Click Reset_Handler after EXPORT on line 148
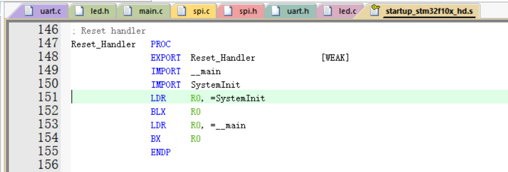Screen dimensions: 508x172 pyautogui.click(x=223, y=58)
